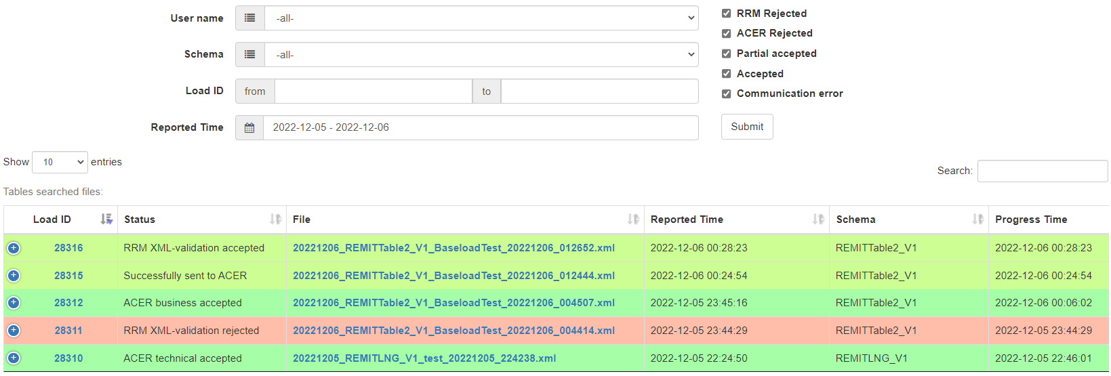Expand row details for Load ID 28316
This screenshot has height=376, width=1111.
(x=14, y=248)
